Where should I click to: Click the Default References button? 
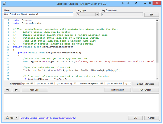coord(146,84)
